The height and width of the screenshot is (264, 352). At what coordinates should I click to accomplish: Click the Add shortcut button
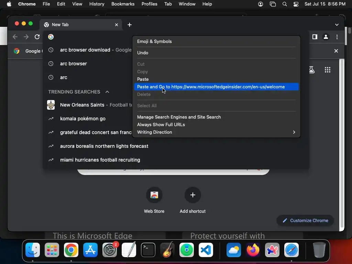(192, 195)
